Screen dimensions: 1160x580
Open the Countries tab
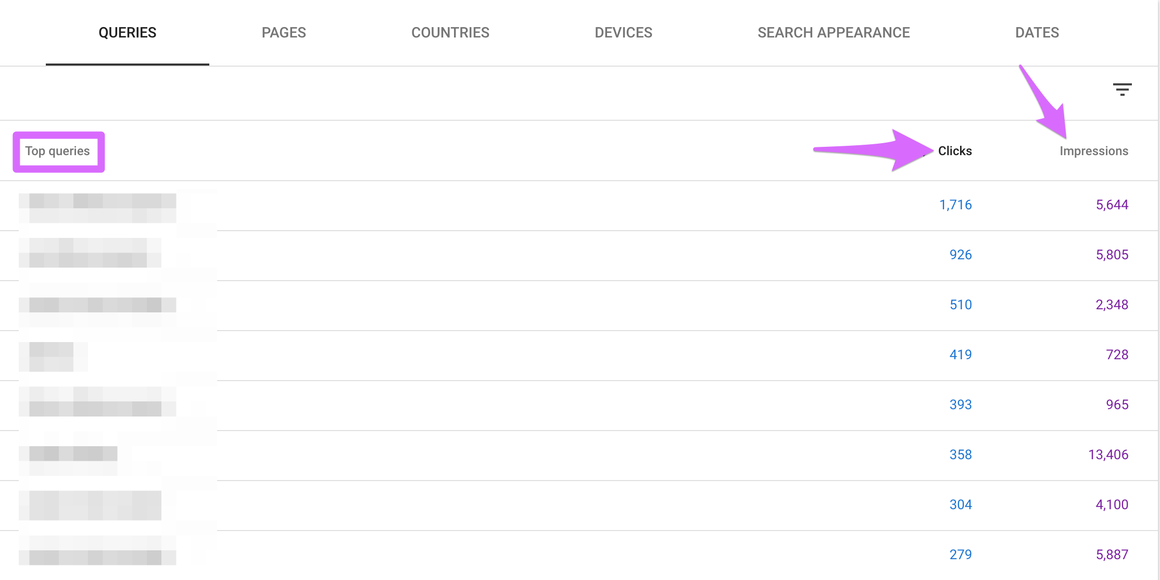pyautogui.click(x=450, y=32)
